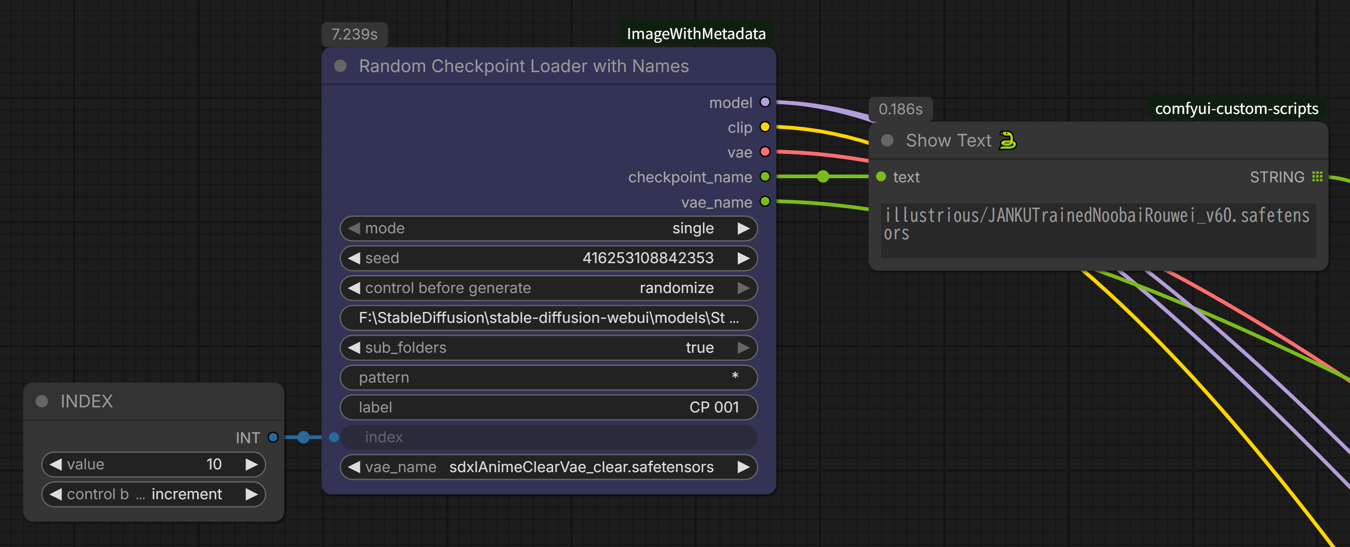Click the sub_folders value true
The height and width of the screenshot is (547, 1350).
(700, 348)
